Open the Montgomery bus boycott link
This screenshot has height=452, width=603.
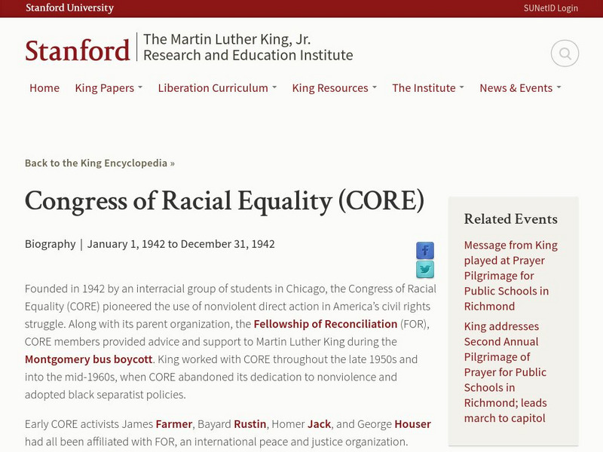pyautogui.click(x=88, y=359)
